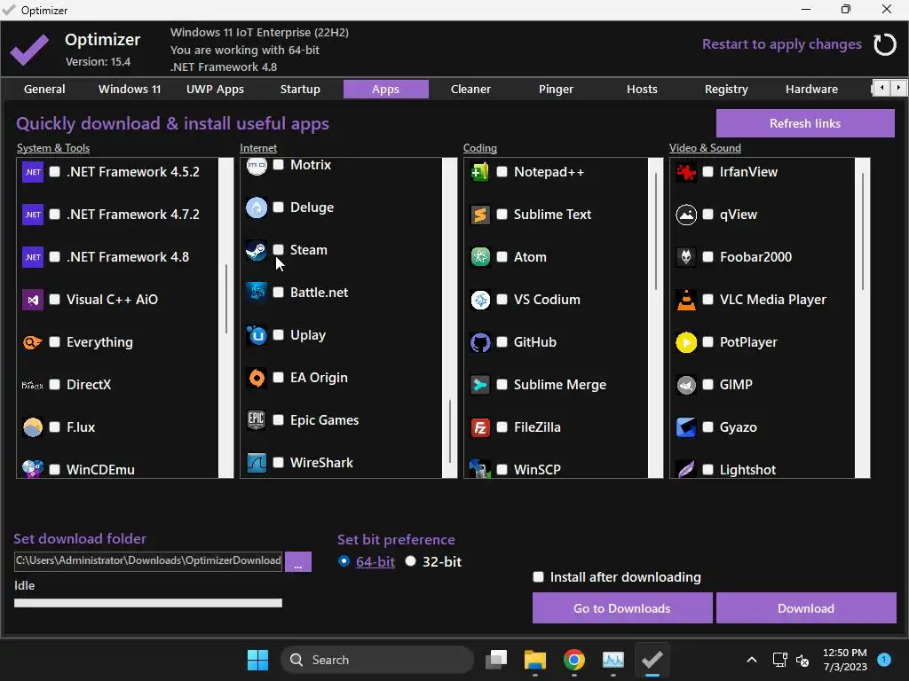The width and height of the screenshot is (909, 681).
Task: Go to the UWP Apps tab
Action: [215, 90]
